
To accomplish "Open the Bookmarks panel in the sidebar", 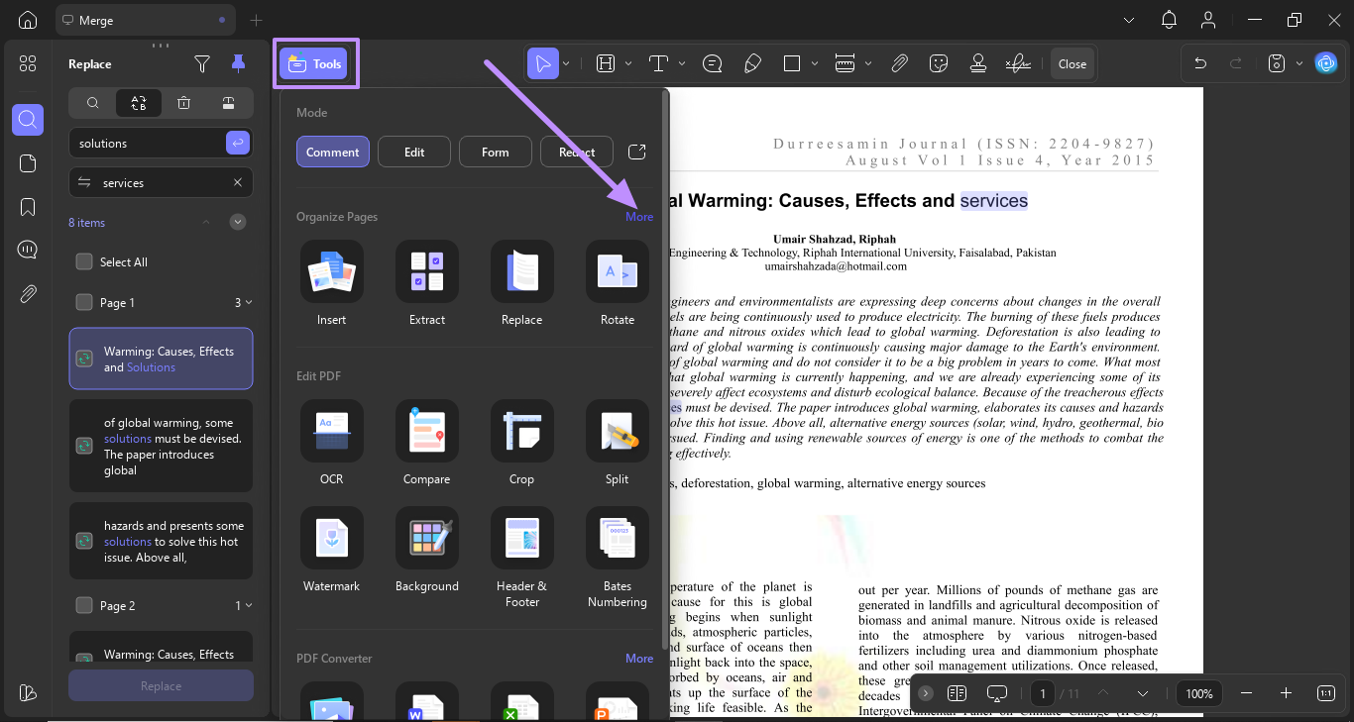I will 27,206.
